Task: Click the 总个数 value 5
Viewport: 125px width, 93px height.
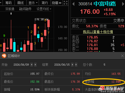Action: 104,65
